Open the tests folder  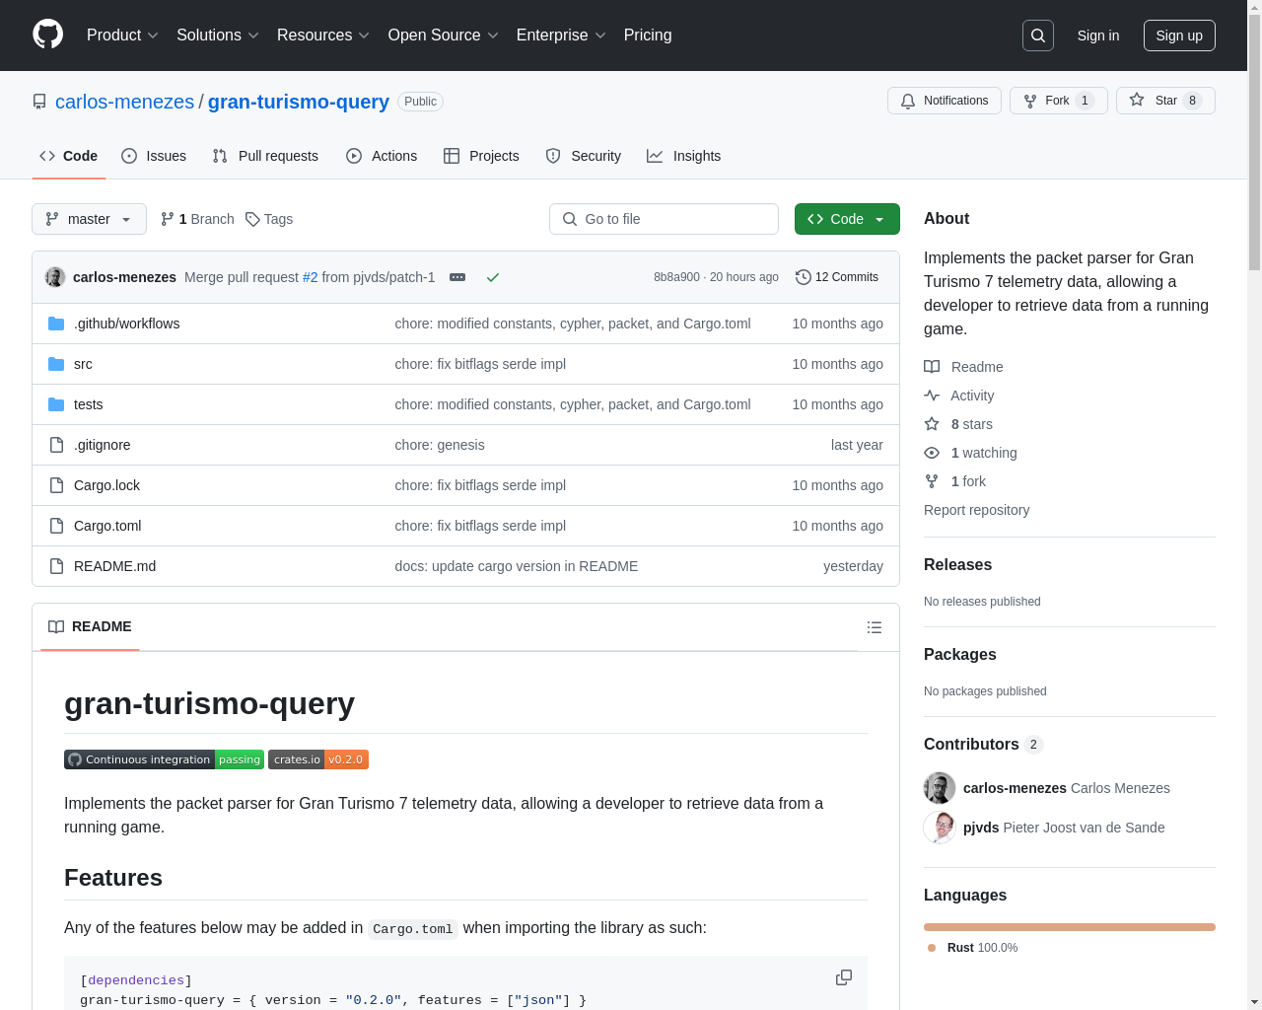tap(88, 404)
